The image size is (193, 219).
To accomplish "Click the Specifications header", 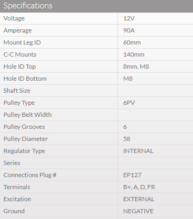I will click(x=28, y=6).
